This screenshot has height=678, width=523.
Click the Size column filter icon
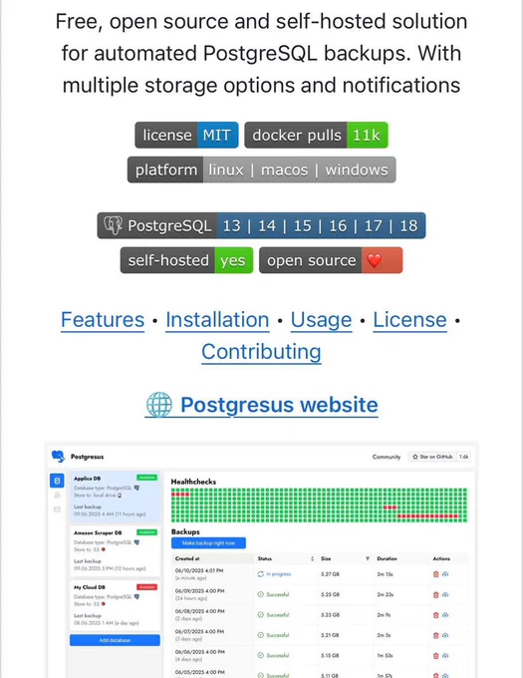tap(368, 559)
